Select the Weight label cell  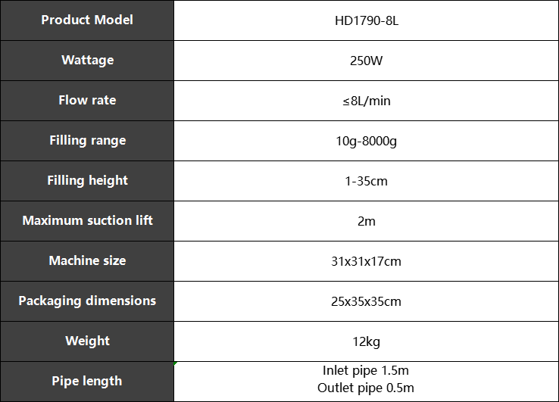point(87,341)
